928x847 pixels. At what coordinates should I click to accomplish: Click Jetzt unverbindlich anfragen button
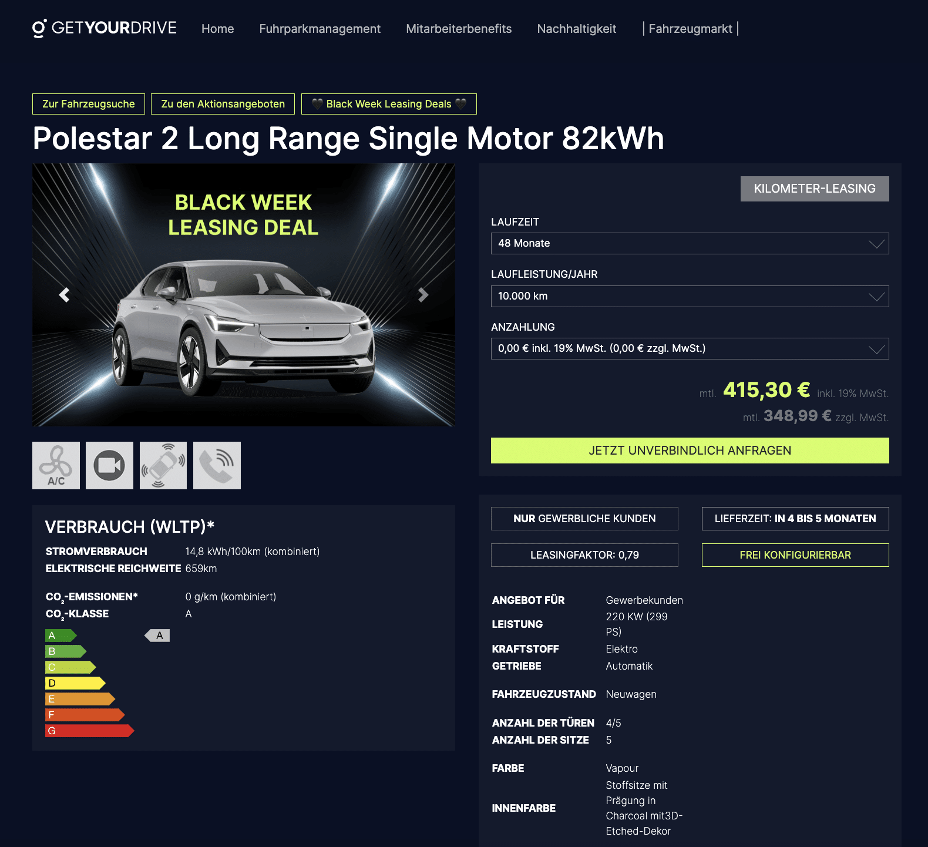click(x=690, y=451)
